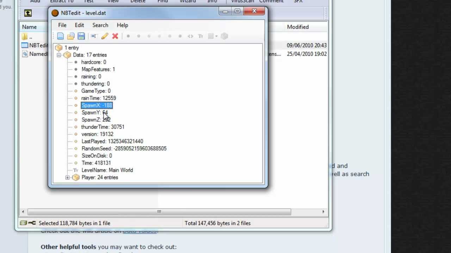
Task: Select the 'thundering: 0' entry
Action: 95,84
